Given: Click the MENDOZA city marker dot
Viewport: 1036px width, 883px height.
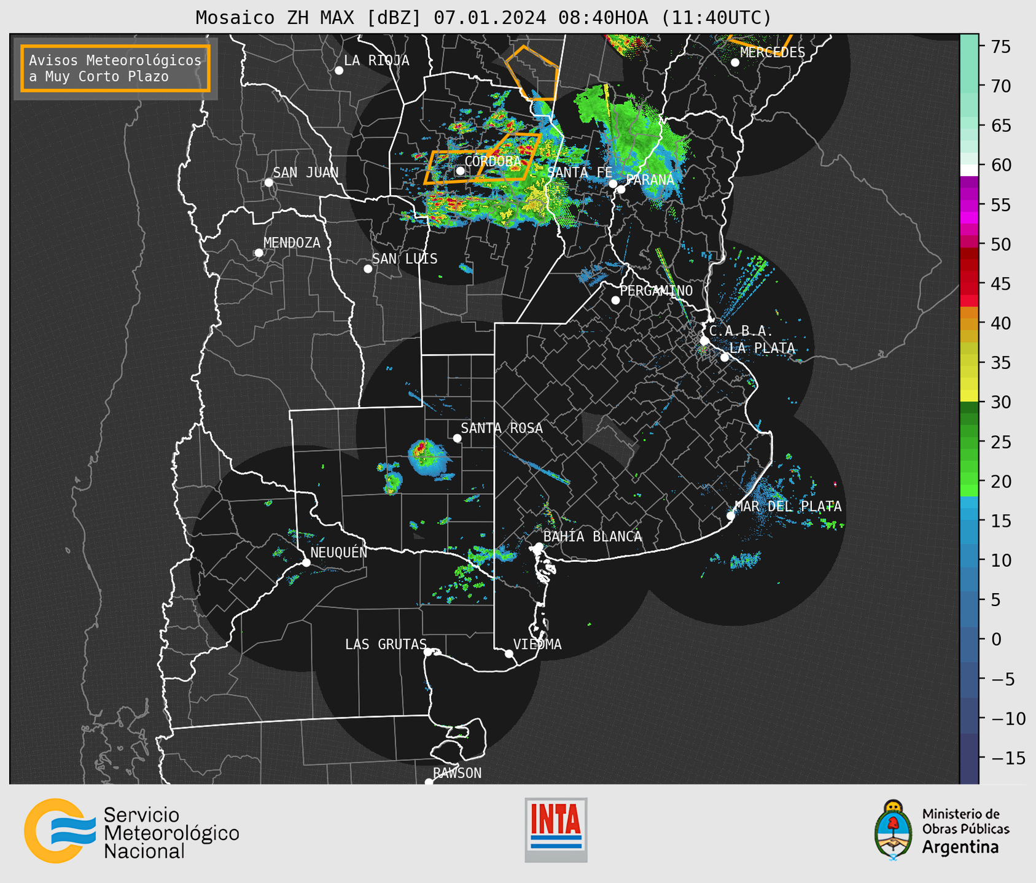Looking at the screenshot, I should [x=259, y=253].
